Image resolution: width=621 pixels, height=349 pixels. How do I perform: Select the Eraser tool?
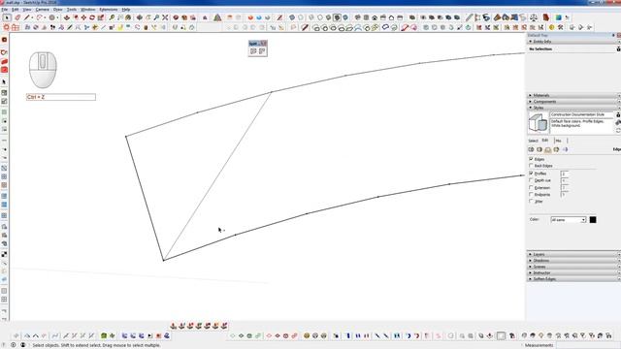[17, 17]
